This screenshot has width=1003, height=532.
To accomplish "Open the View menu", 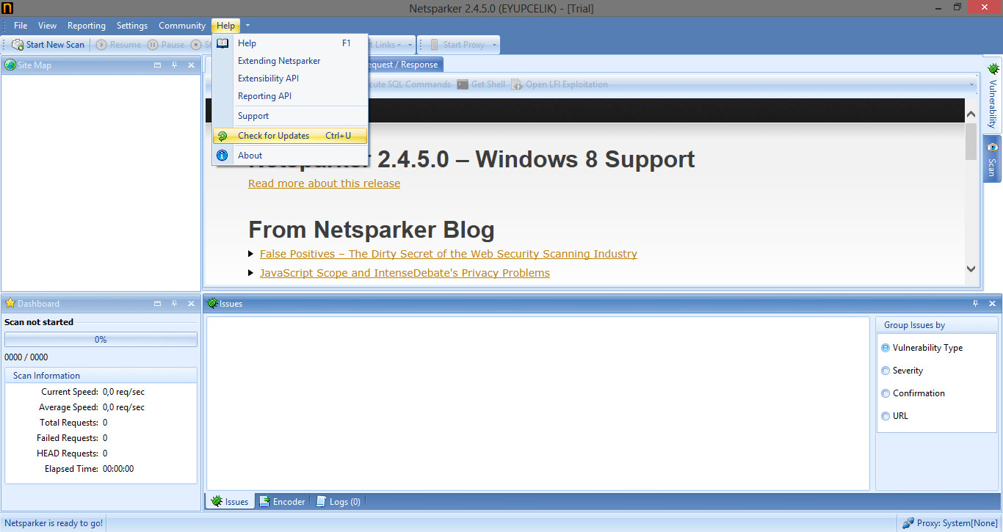I will (47, 26).
